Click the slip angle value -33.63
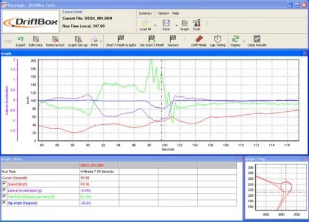The width and height of the screenshot is (309, 222). [x=85, y=203]
